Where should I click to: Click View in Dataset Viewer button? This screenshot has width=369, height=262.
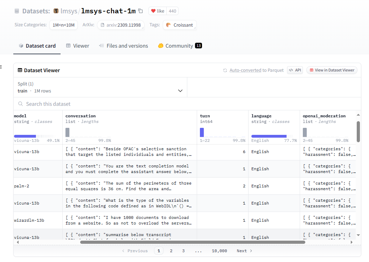tap(332, 70)
